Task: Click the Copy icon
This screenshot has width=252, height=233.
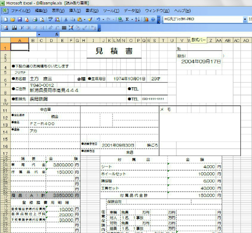Action: point(73,19)
